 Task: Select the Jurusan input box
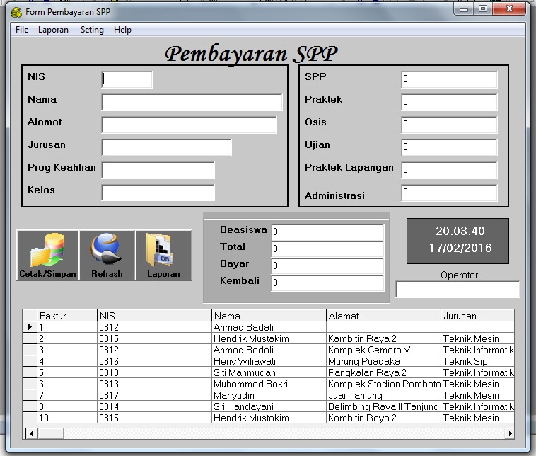[166, 147]
